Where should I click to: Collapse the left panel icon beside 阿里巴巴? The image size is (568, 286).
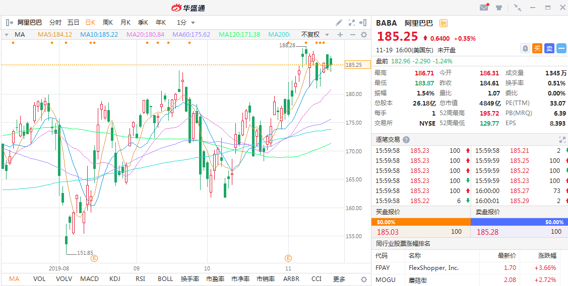coord(10,23)
